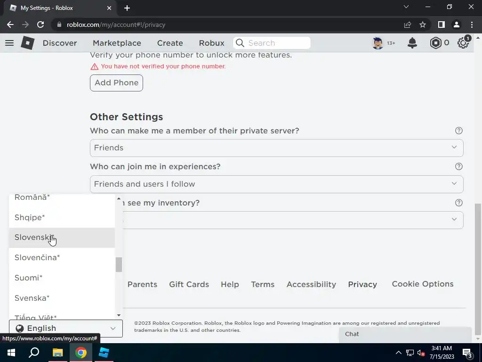Screen dimensions: 482x362
Task: Open the Windows Start menu
Action: [x=11, y=353]
